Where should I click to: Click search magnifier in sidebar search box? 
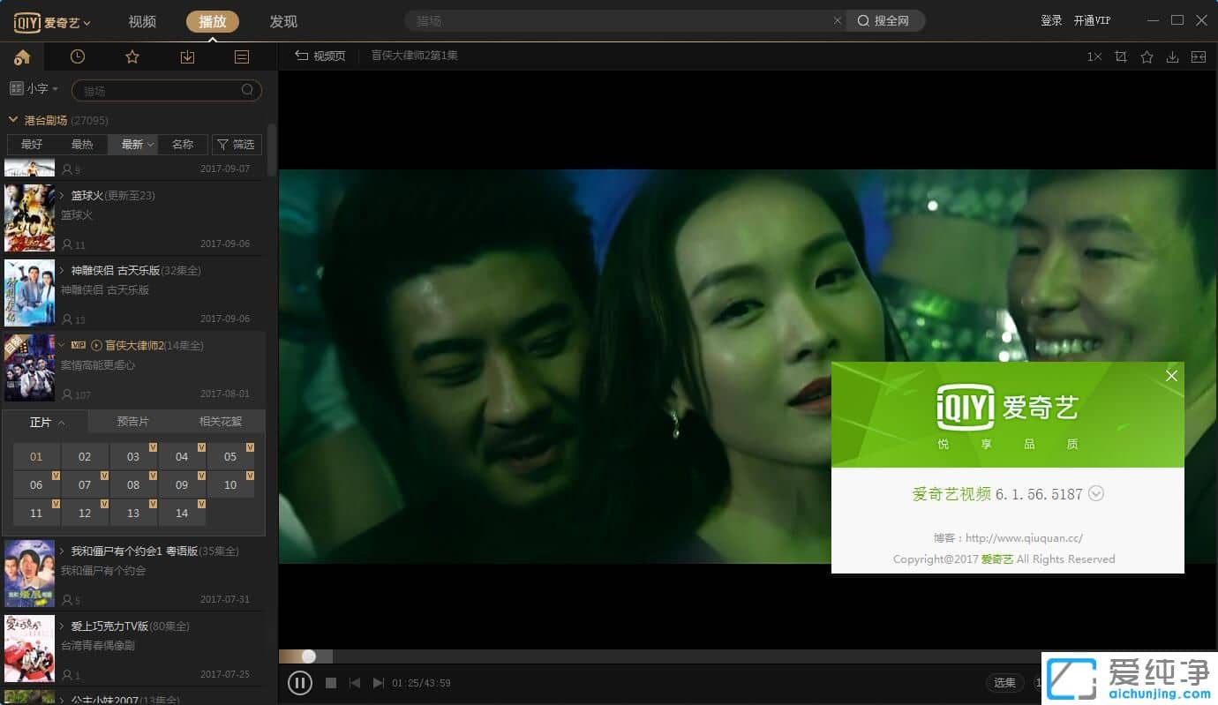pyautogui.click(x=248, y=90)
